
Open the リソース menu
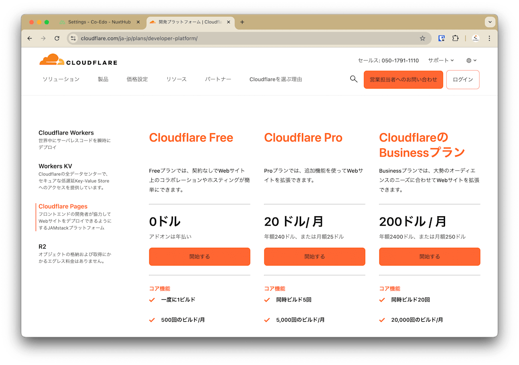(x=176, y=79)
